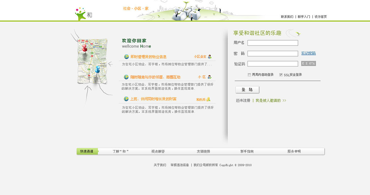Open 举报违法信息 in the footer
Image resolution: width=370 pixels, height=195 pixels.
[180, 165]
